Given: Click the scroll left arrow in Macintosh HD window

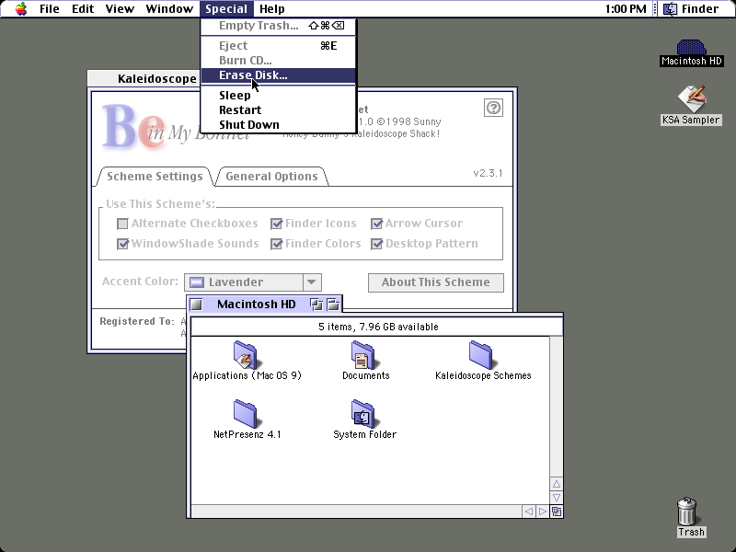Looking at the screenshot, I should (x=528, y=512).
